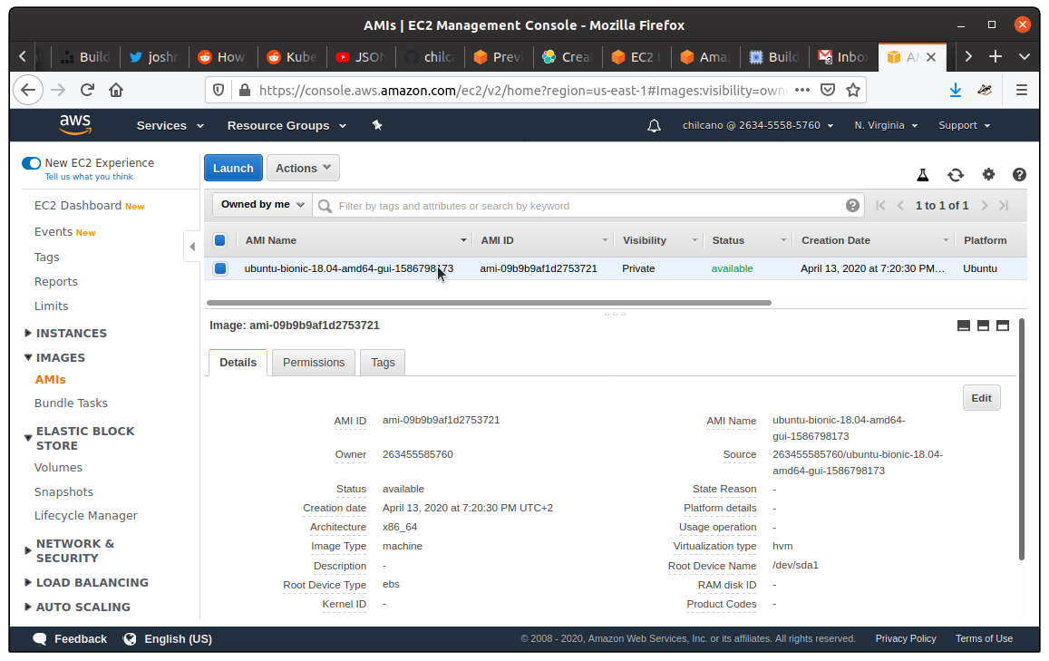Click the AWS logo home icon
The height and width of the screenshot is (661, 1049).
[75, 124]
